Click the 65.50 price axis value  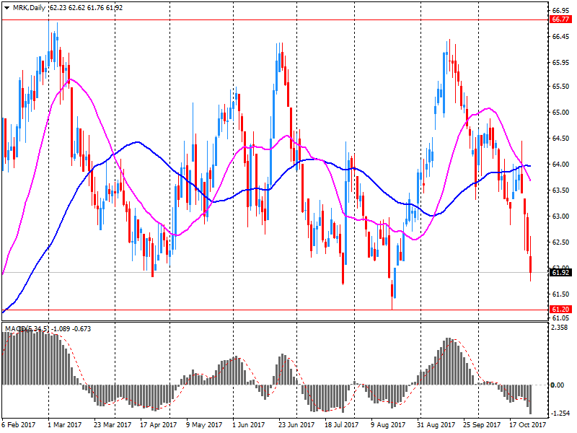(x=560, y=86)
